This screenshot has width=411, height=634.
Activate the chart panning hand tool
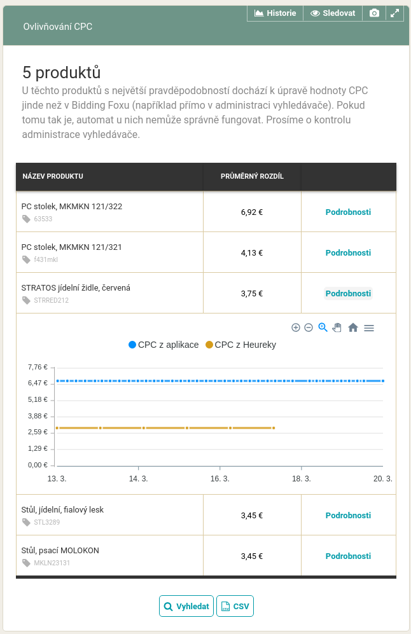(x=337, y=327)
